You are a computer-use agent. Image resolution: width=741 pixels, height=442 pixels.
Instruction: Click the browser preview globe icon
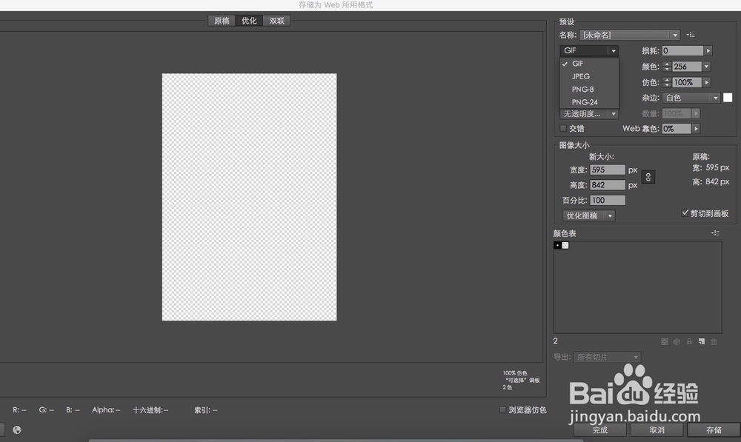[17, 429]
